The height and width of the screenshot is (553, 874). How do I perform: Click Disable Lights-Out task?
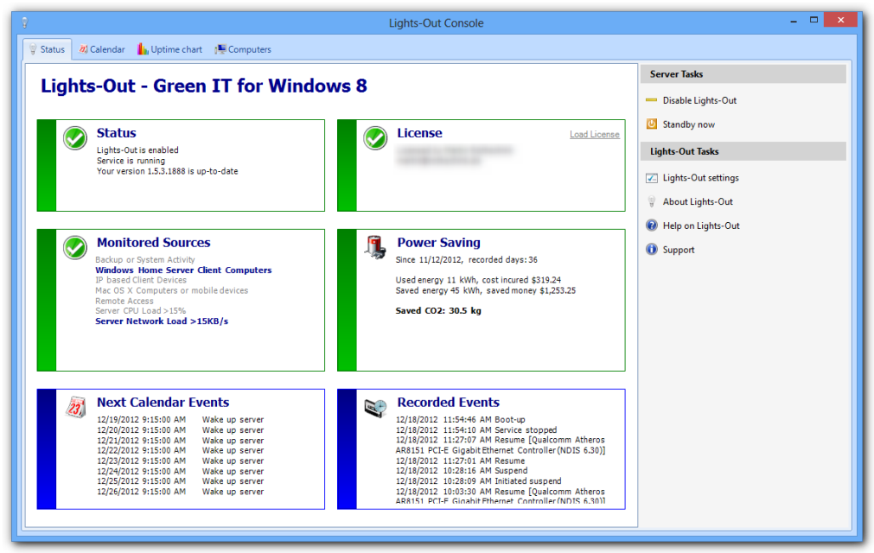click(699, 100)
